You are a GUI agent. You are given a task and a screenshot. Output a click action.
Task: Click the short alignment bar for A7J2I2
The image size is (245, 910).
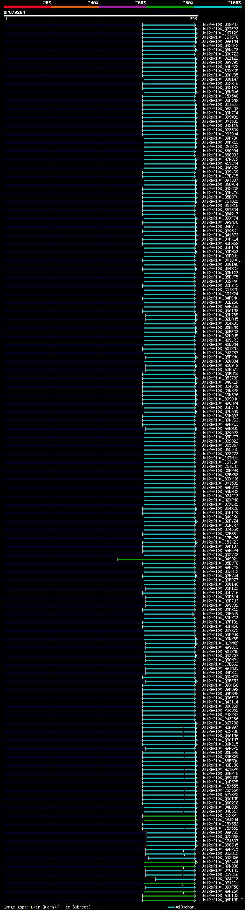click(x=175, y=879)
